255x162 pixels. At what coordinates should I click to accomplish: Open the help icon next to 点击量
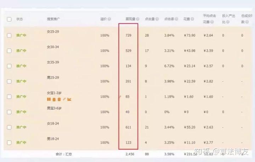click(157, 19)
